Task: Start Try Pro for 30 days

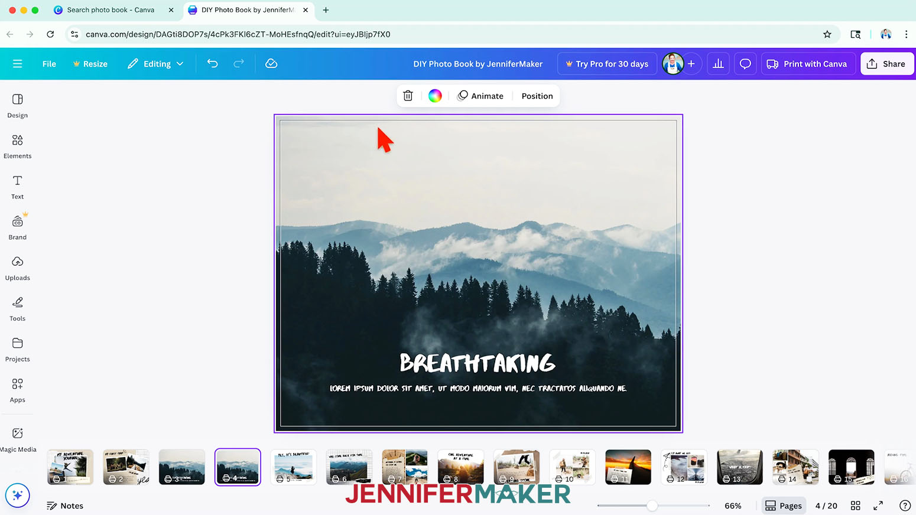Action: tap(607, 64)
